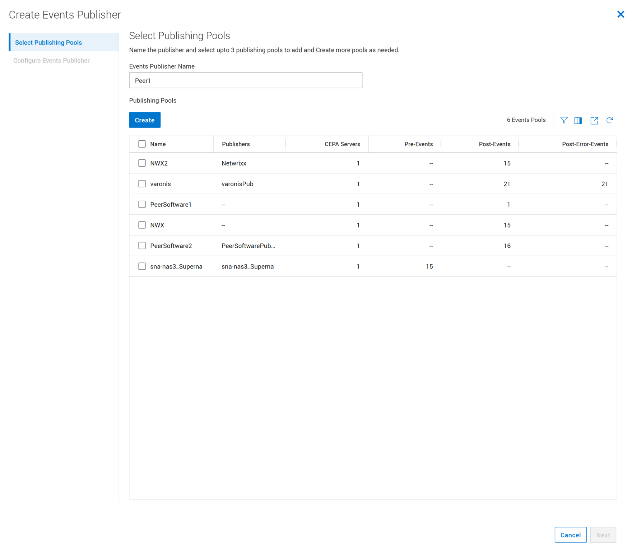This screenshot has height=550, width=632.
Task: Refresh the publishing pools list
Action: (609, 120)
